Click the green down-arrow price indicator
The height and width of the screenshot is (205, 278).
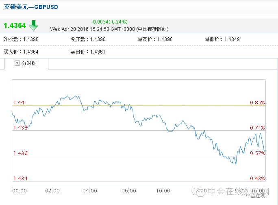33,25
